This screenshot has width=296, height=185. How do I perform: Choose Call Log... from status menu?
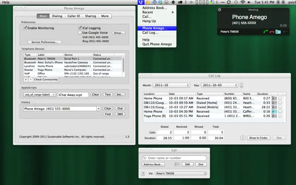coord(157,33)
